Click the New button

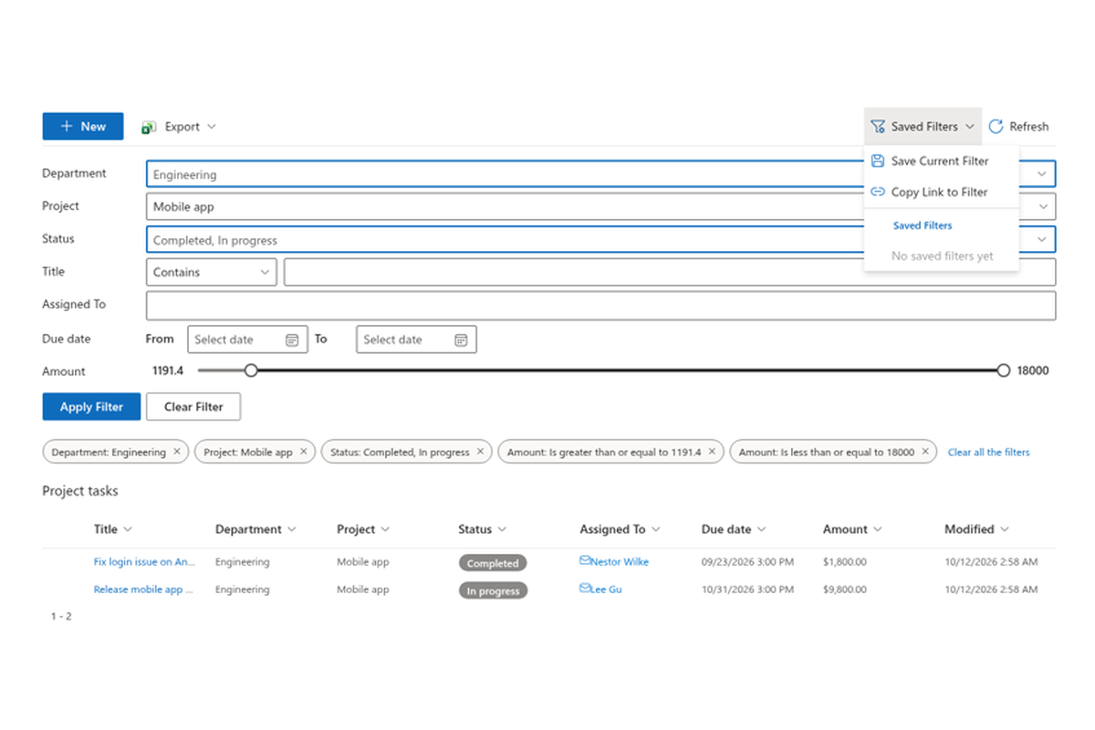tap(83, 127)
